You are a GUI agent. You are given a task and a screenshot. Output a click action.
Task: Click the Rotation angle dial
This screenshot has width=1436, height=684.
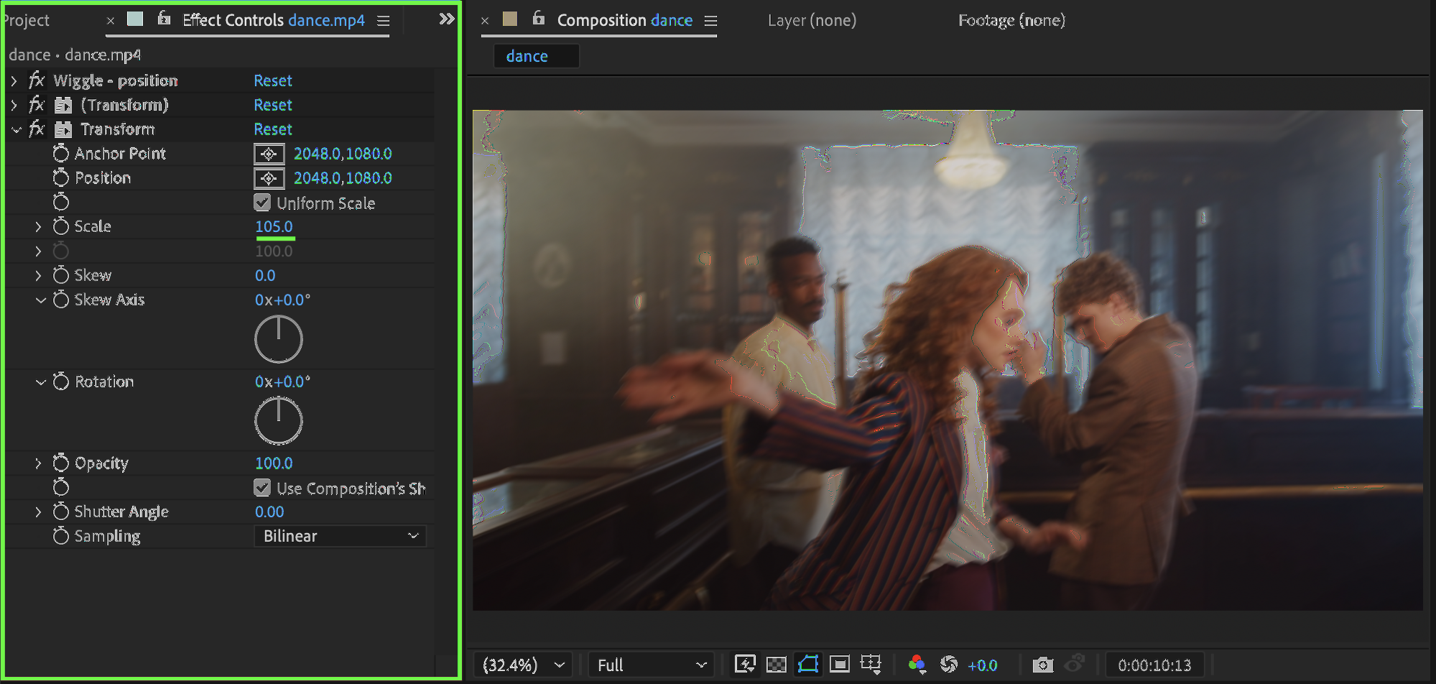pyautogui.click(x=279, y=421)
